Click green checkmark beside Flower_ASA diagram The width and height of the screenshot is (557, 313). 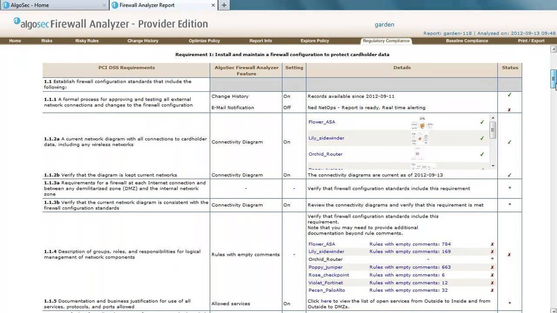[x=482, y=122]
